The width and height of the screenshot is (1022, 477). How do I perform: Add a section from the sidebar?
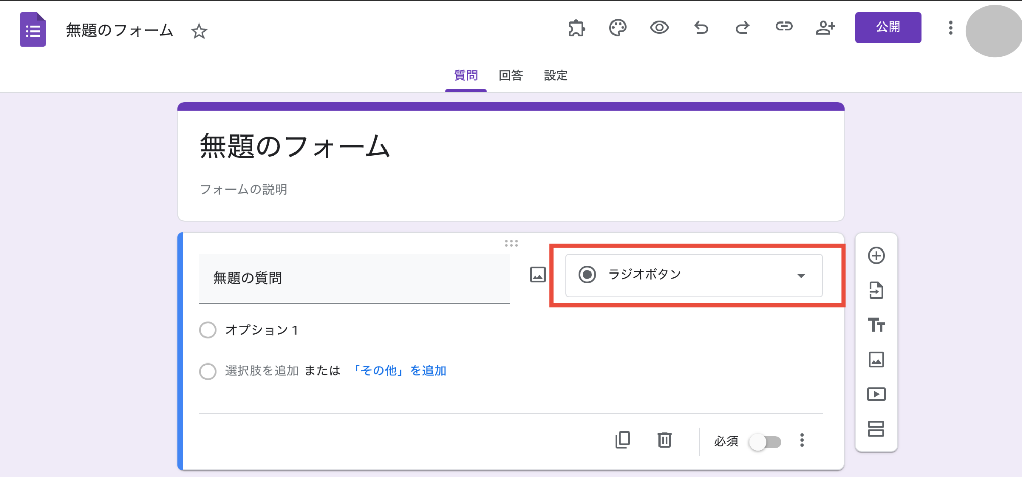click(x=876, y=428)
